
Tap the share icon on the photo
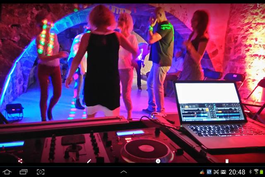tap(20, 161)
